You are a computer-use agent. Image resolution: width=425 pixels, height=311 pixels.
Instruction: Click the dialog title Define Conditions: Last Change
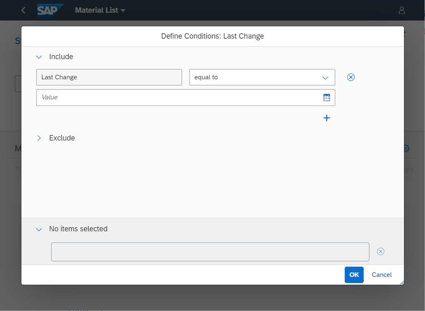pos(212,36)
